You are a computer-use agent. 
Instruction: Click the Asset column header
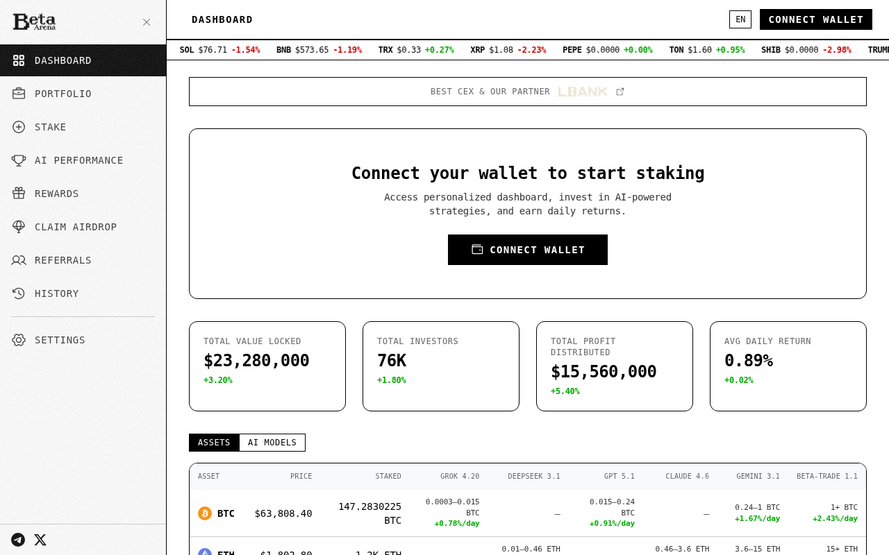(208, 477)
